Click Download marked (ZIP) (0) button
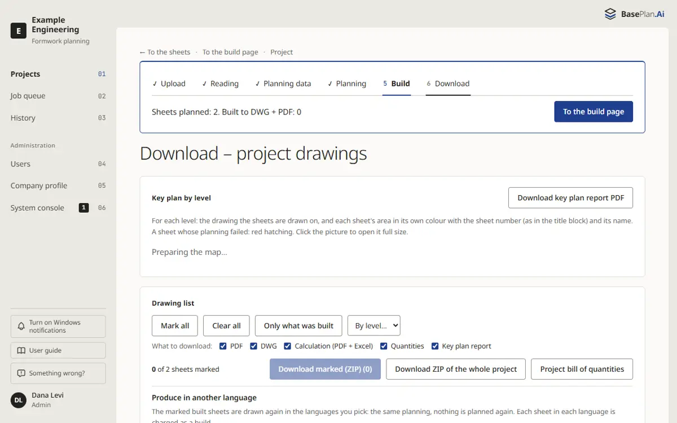 click(x=325, y=369)
